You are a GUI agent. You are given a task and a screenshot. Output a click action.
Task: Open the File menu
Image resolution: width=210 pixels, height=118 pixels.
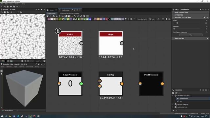[2, 4]
